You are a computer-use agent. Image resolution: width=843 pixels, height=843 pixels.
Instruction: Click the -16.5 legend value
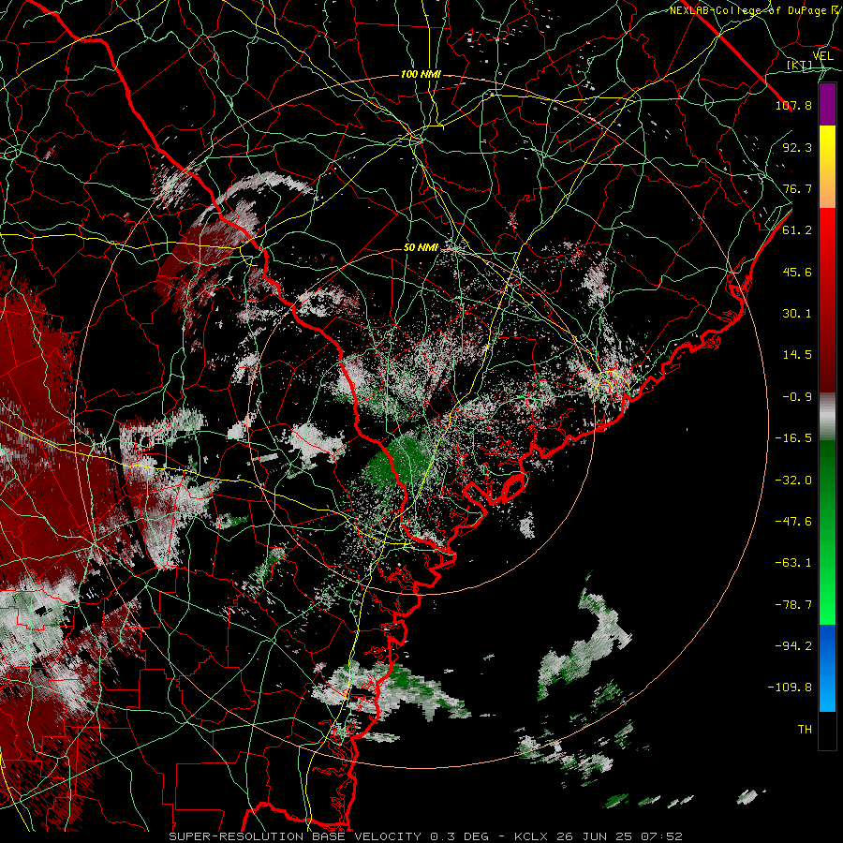(x=793, y=438)
